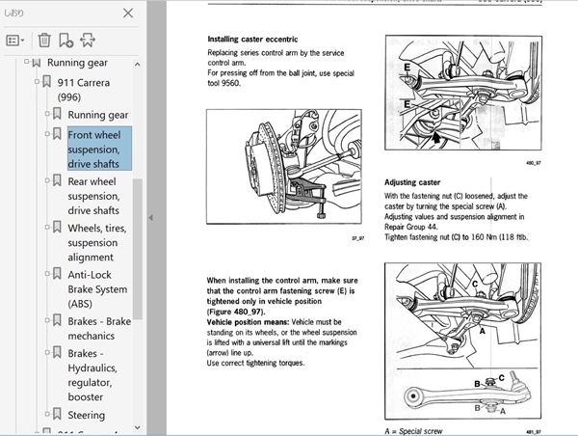578x436 pixels.
Task: Expand Rear wheel suspension, drive shafts node
Action: [47, 180]
